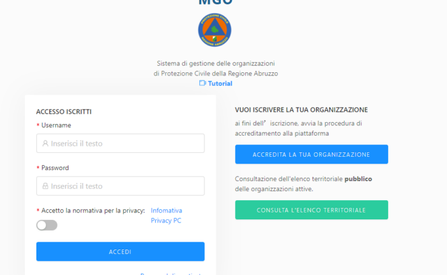Screen dimensions: 447x275
Task: Focus the Username input field
Action: [120, 143]
